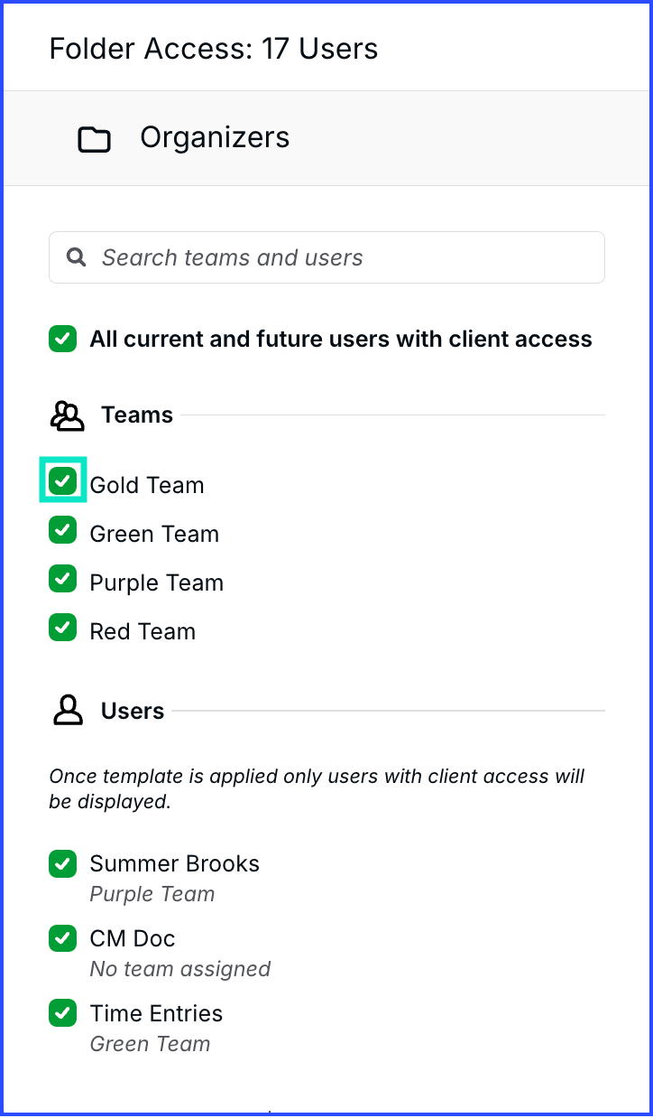This screenshot has height=1118, width=653.
Task: Toggle Summer Brooks user checkbox
Action: 62,863
